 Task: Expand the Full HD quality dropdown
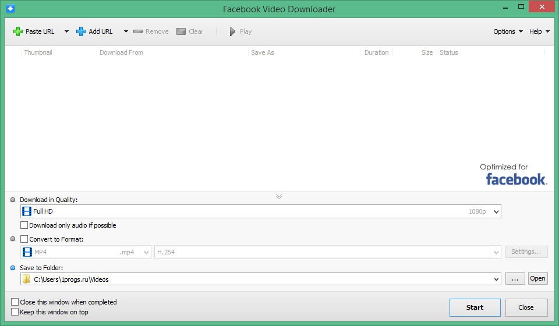pos(496,212)
